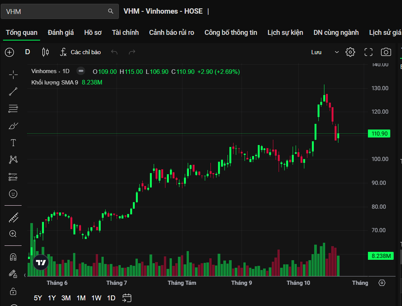Enter fullscreen chart mode
The width and height of the screenshot is (402, 306).
click(368, 52)
